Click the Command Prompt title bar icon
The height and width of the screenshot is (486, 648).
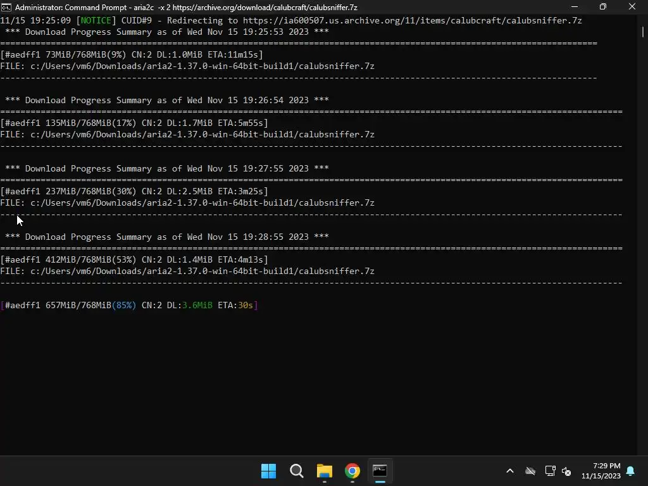pyautogui.click(x=6, y=7)
